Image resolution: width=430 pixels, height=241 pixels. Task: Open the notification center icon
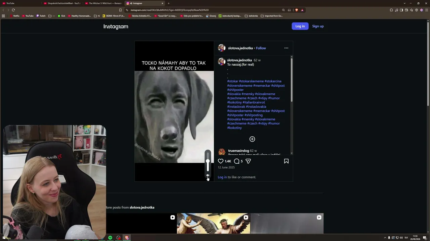tap(425, 238)
